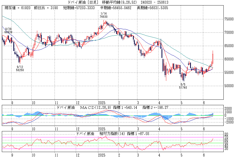Screen dimensions: 236x157
Task: Select the 5/5 low annotation 51740
Action: coord(183,87)
